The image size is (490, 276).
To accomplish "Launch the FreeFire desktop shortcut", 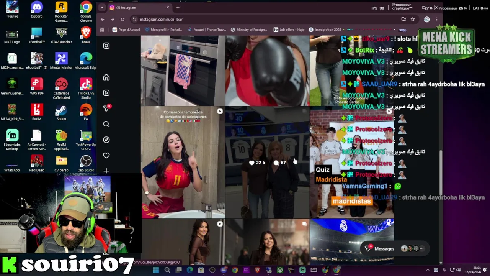I will click(12, 9).
